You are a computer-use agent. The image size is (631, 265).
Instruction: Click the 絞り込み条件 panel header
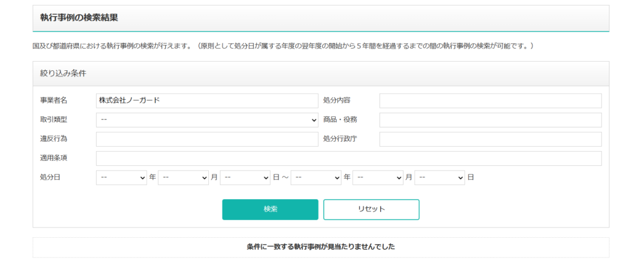pos(320,74)
